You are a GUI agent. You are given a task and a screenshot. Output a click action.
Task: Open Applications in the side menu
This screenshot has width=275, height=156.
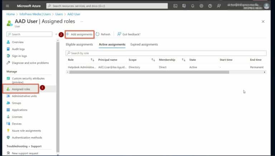19,110
